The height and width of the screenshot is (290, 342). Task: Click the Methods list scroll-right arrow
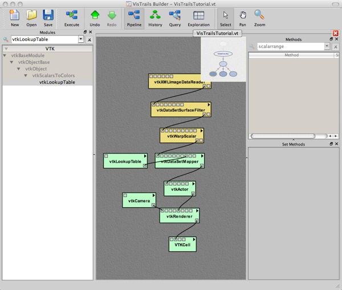(x=336, y=136)
